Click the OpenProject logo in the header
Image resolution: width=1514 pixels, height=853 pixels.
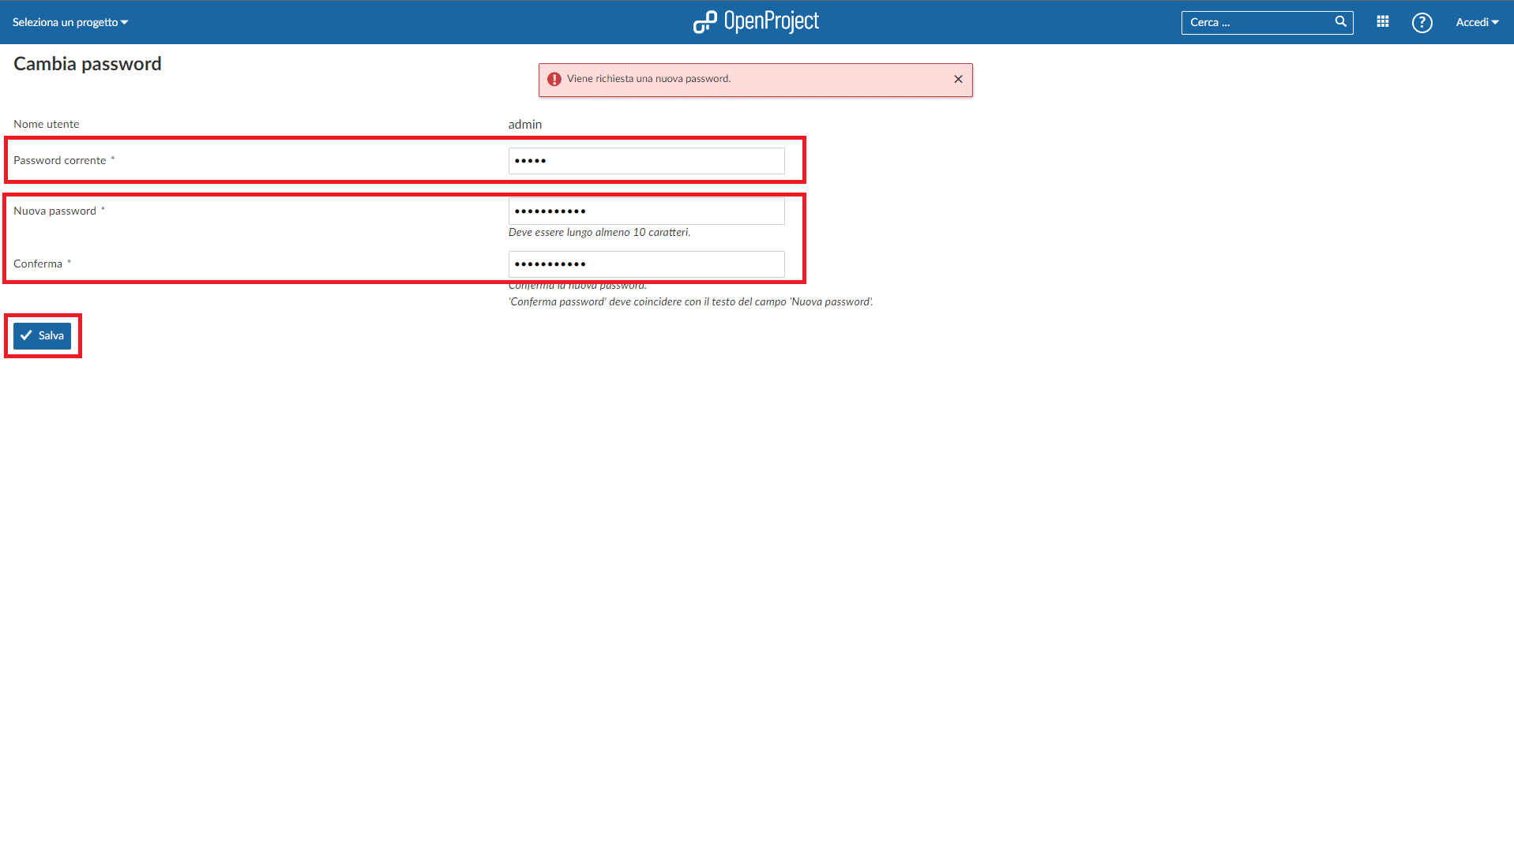[756, 22]
